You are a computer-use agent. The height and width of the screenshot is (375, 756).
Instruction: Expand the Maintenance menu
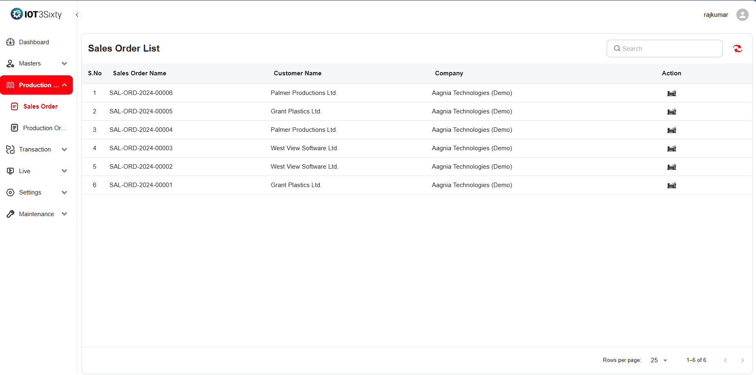(x=36, y=214)
